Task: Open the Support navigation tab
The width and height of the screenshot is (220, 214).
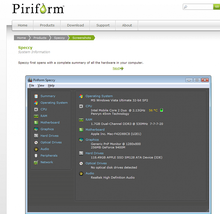Action: click(x=103, y=25)
